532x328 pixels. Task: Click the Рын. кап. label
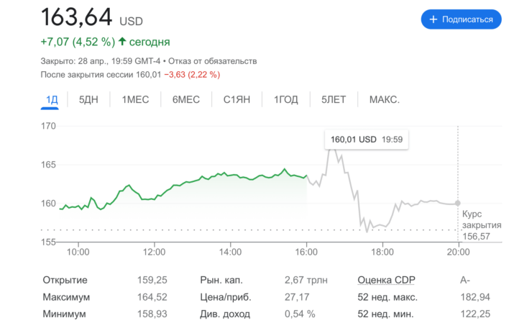221,280
